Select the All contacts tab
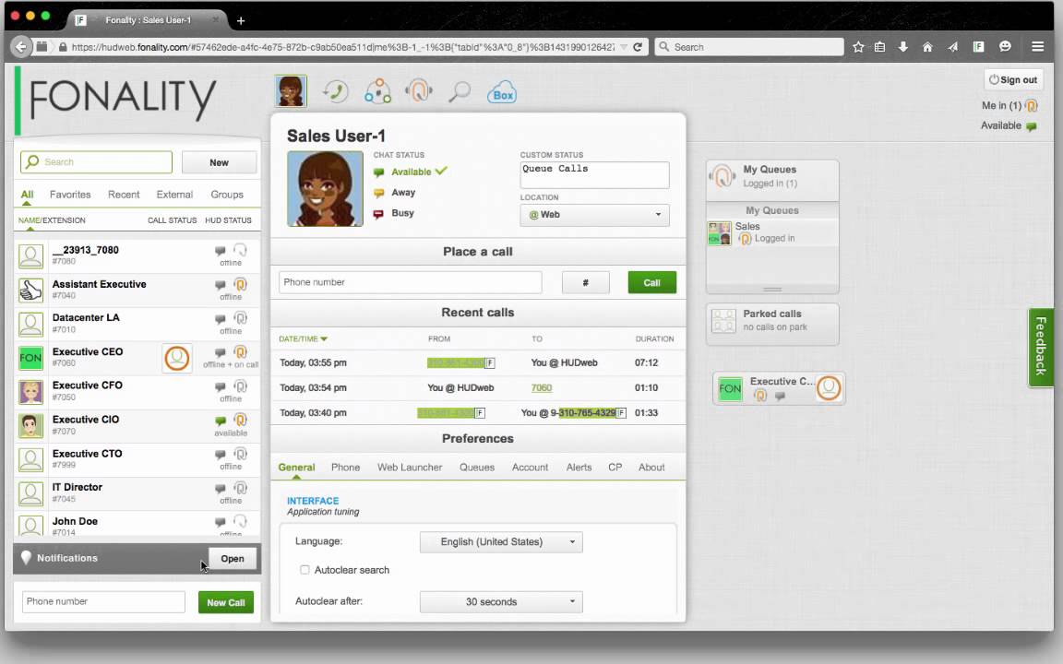This screenshot has width=1063, height=664. (27, 195)
